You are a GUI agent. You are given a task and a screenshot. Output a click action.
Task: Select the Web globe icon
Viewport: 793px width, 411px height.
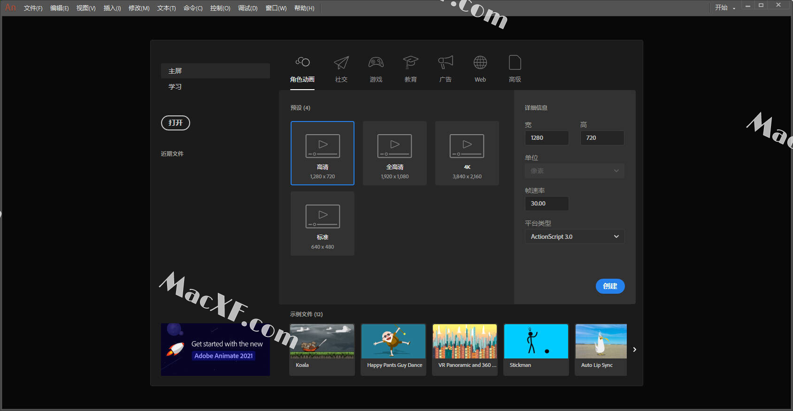480,62
